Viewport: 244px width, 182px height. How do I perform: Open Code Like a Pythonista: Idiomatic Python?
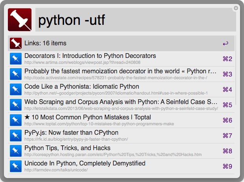tap(81, 87)
